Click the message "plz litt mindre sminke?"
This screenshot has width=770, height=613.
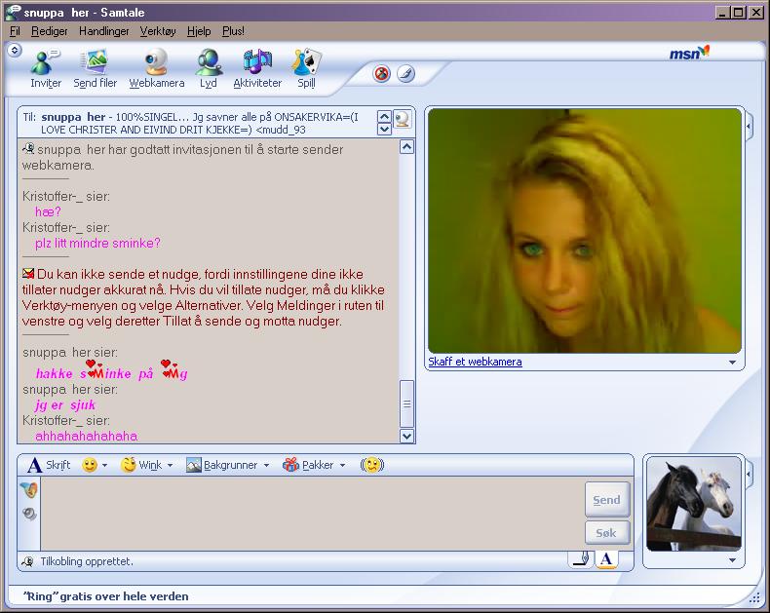click(x=97, y=243)
